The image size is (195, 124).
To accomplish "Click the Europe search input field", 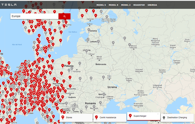I will point(34,16).
